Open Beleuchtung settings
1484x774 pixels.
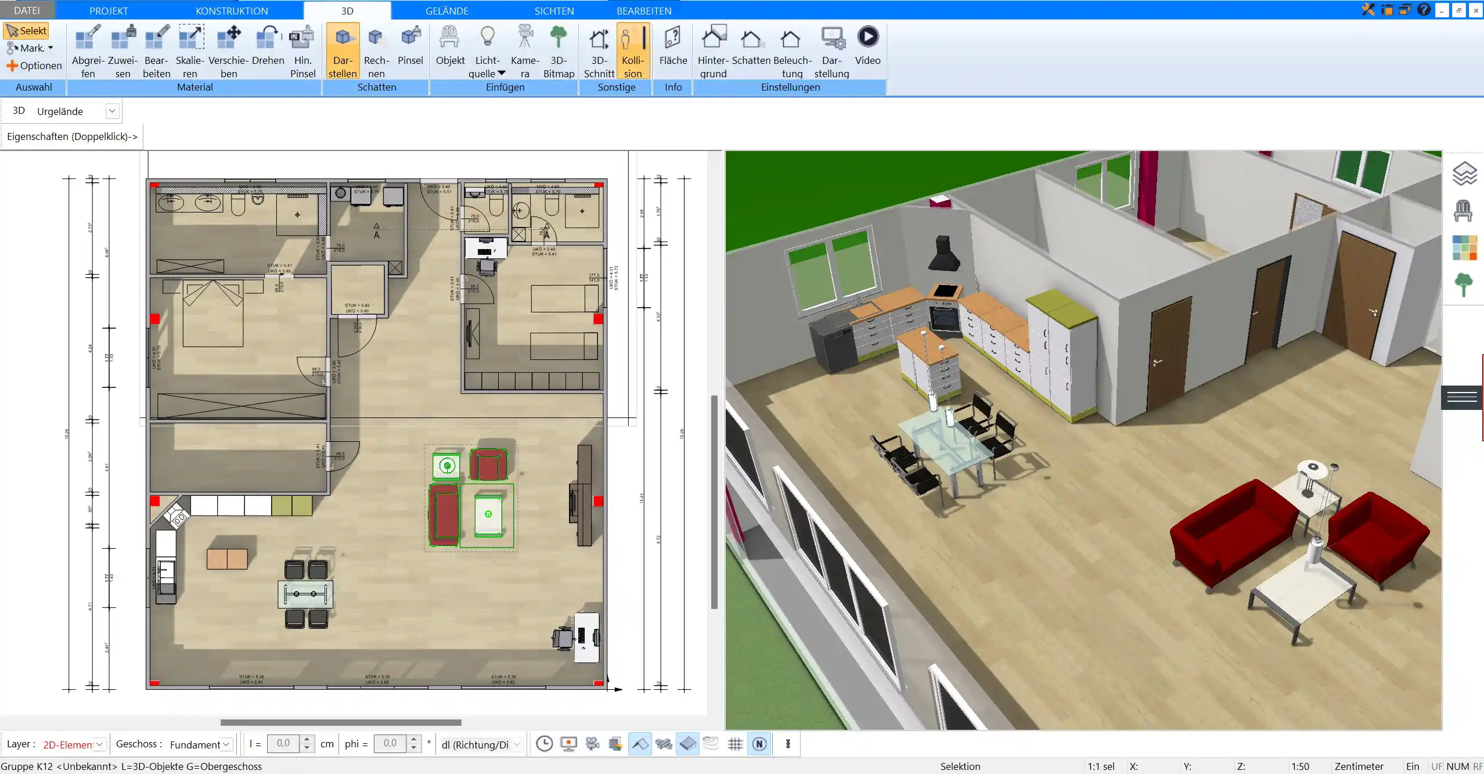(x=792, y=51)
